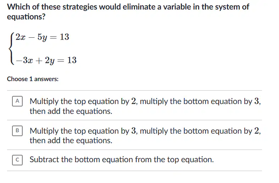Click 'then add the equations.' in option B
The width and height of the screenshot is (279, 183).
tap(71, 141)
